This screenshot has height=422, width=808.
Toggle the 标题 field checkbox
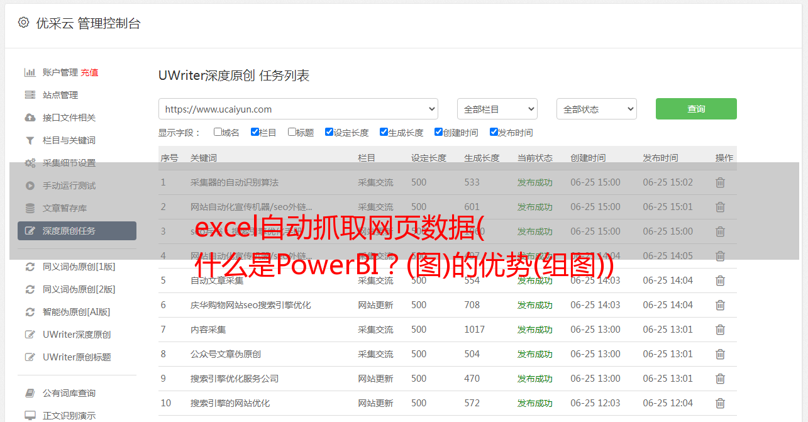[x=292, y=132]
